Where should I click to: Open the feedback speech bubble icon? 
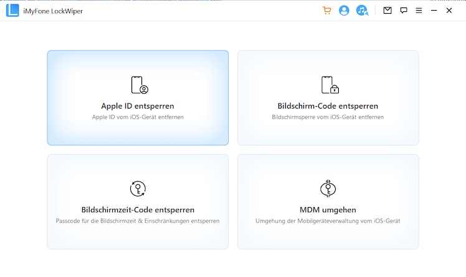404,11
